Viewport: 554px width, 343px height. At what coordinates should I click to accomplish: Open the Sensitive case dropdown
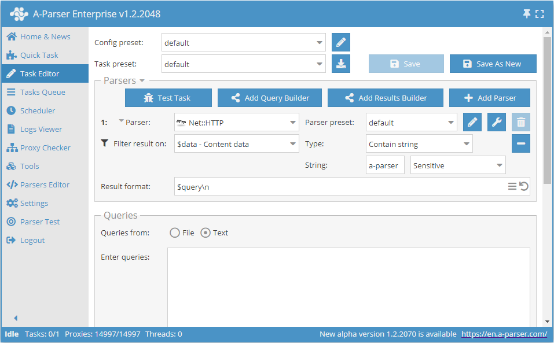457,165
